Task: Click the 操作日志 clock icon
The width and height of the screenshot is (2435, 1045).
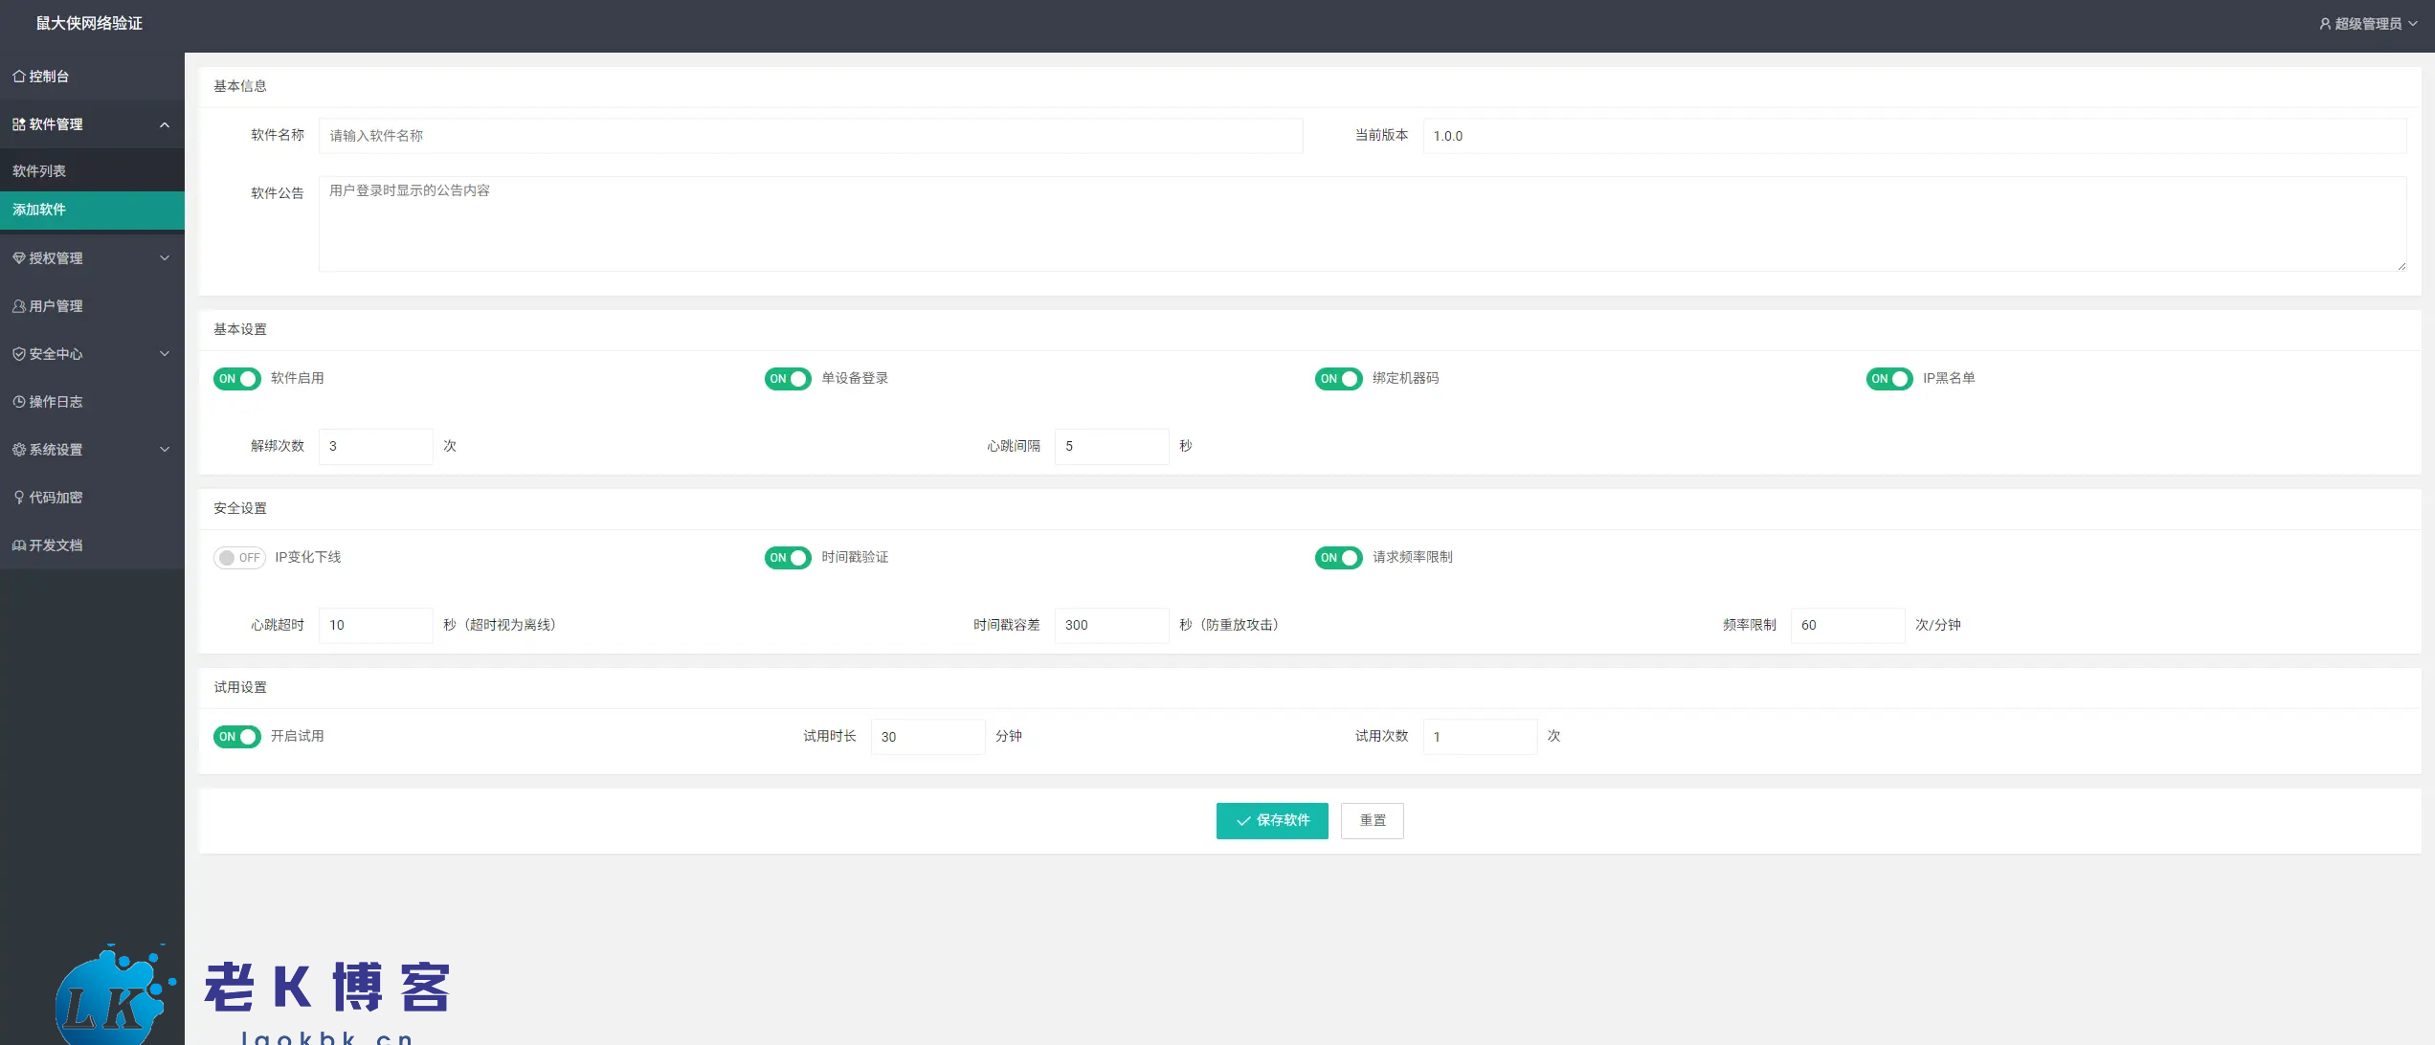Action: point(18,402)
